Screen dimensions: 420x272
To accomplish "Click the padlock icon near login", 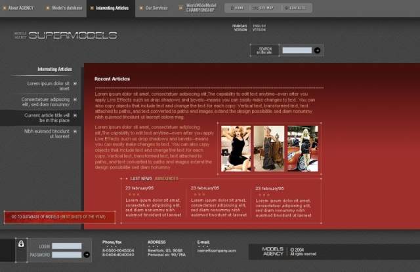I will point(21,244).
